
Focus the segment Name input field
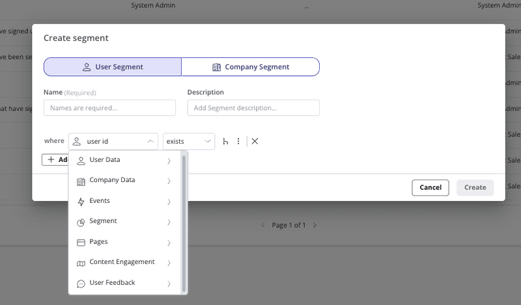(x=109, y=108)
